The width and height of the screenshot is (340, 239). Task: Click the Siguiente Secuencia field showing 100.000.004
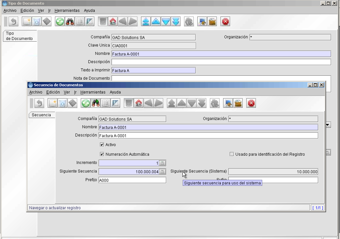[129, 172]
